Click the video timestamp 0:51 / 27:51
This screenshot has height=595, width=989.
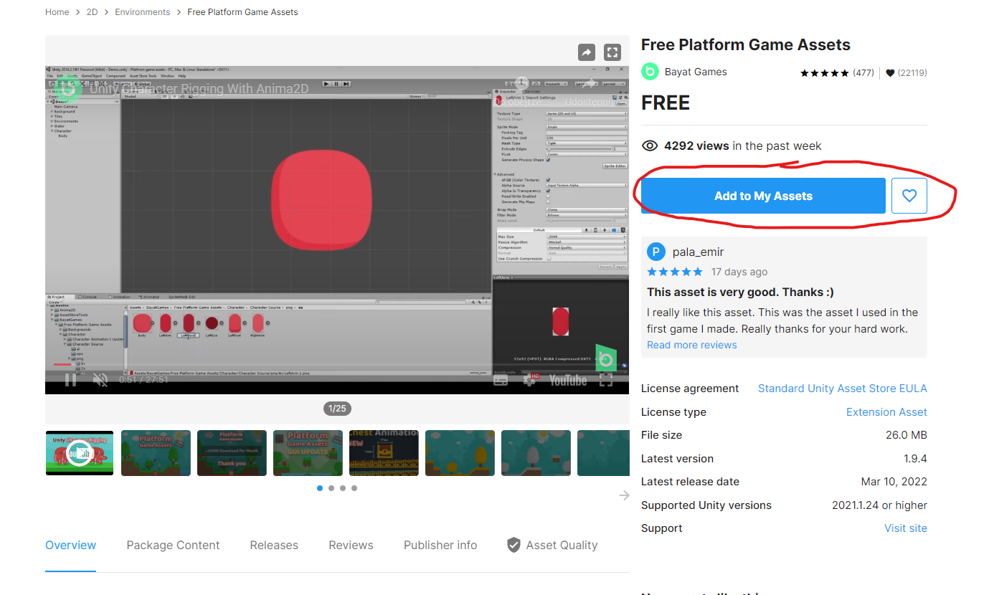click(143, 380)
